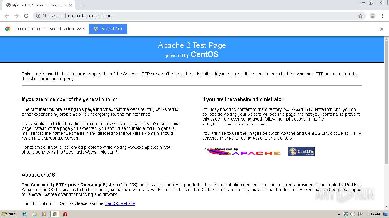This screenshot has height=218, width=389.
Task: Click the Action Center flag icon
Action: [x=360, y=214]
